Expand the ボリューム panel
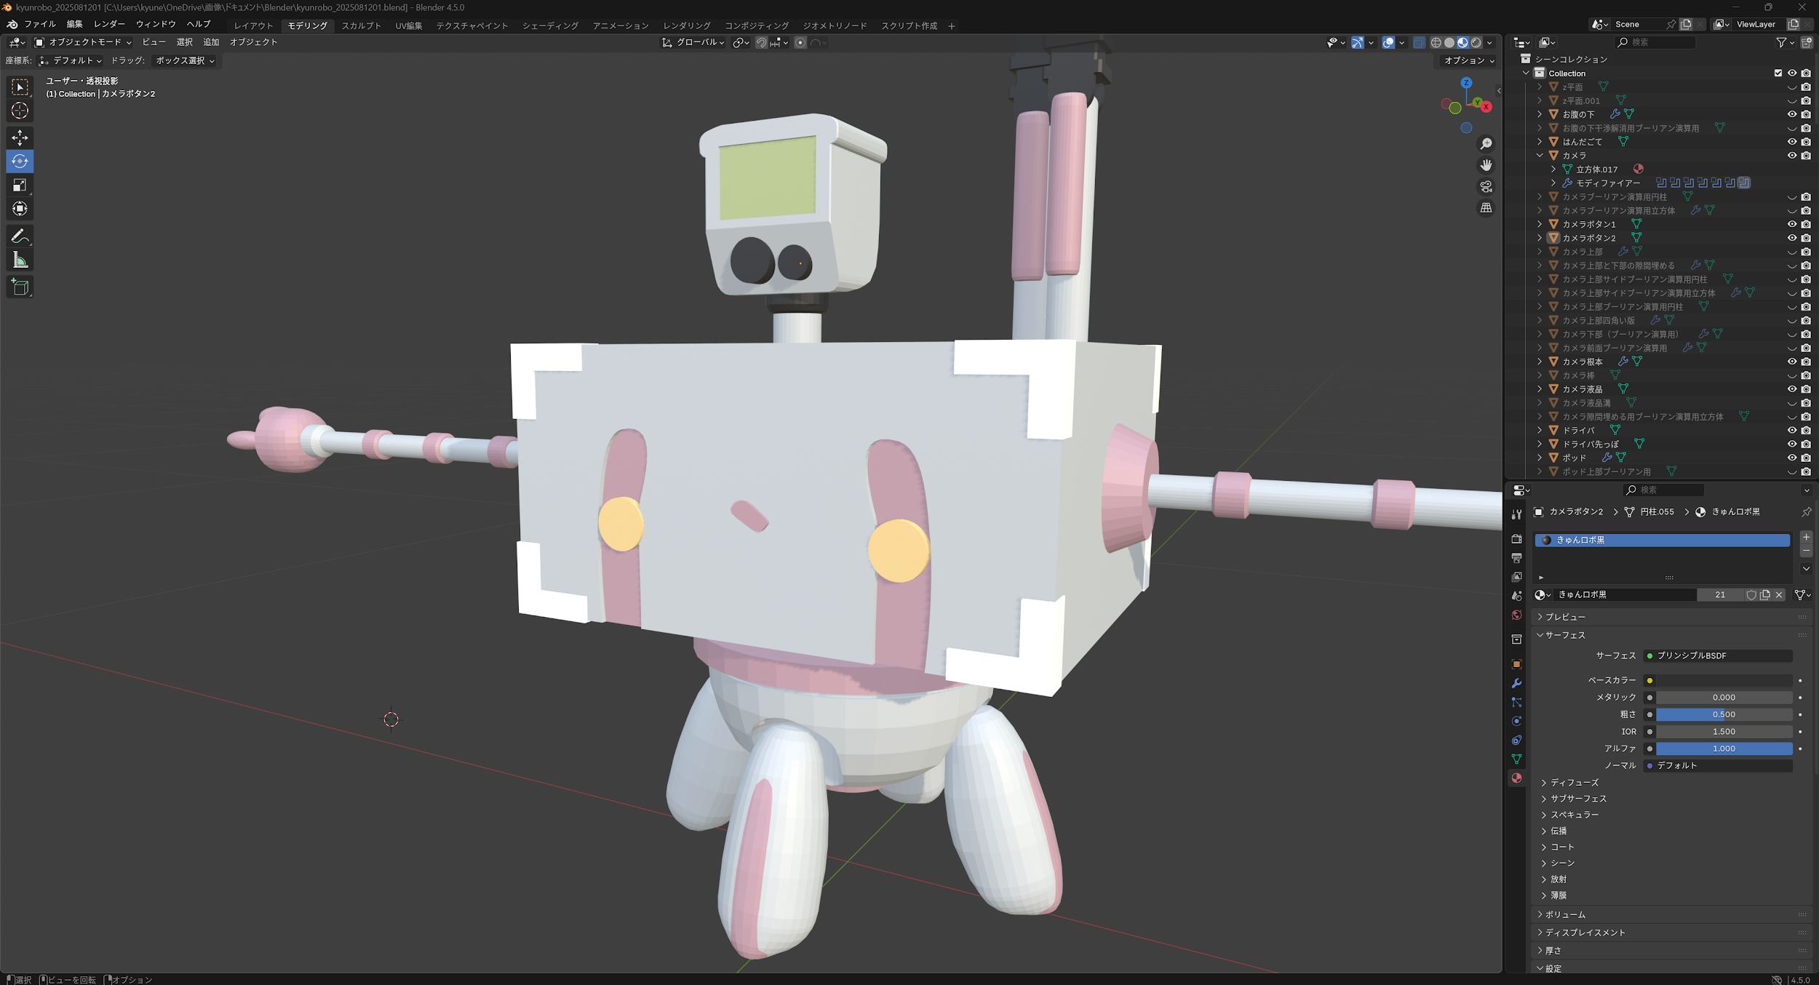Viewport: 1819px width, 985px height. tap(1565, 914)
